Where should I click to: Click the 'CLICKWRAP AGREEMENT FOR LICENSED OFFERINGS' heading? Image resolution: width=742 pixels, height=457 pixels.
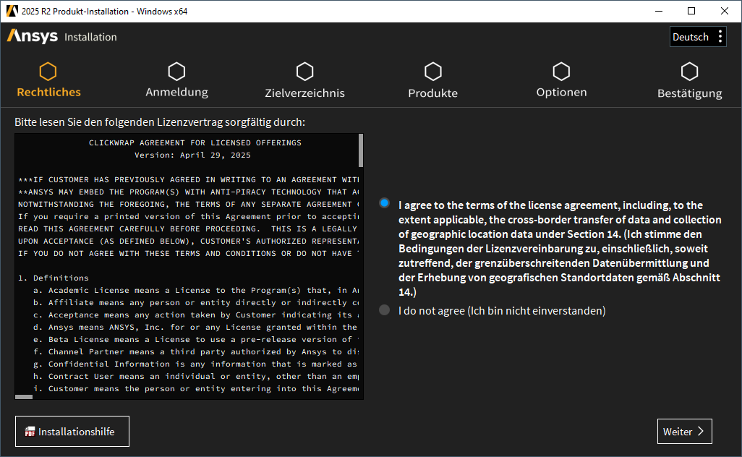[x=195, y=143]
